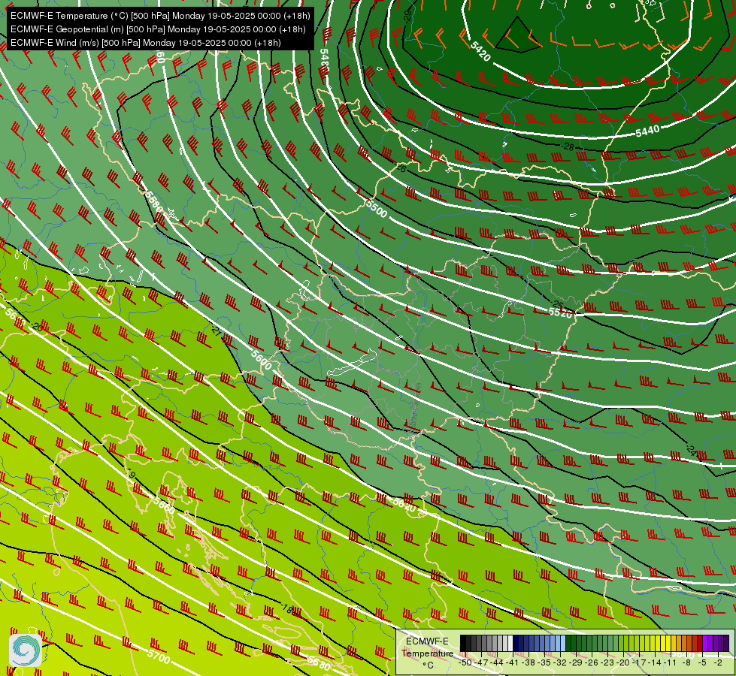The image size is (736, 676).
Task: Click the 5700 geopotential contour label
Action: point(159,656)
